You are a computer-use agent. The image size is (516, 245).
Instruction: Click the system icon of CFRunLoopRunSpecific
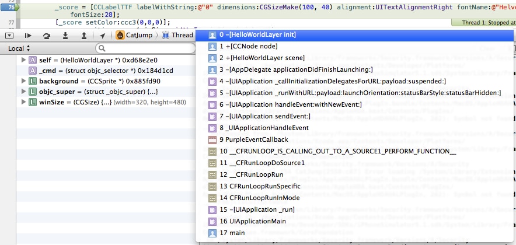[212, 187]
